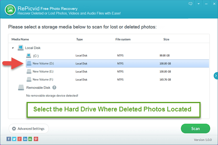Select the (C:) drive row

point(117,56)
